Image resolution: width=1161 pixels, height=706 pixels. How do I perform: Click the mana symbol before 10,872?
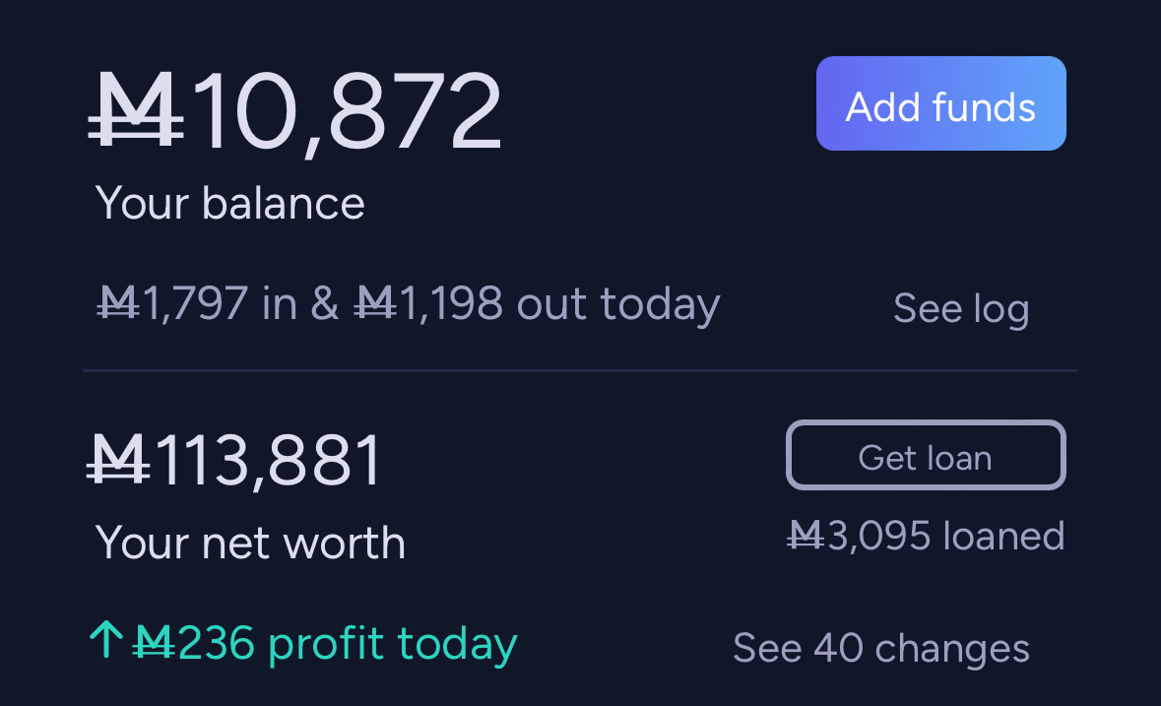[x=136, y=109]
